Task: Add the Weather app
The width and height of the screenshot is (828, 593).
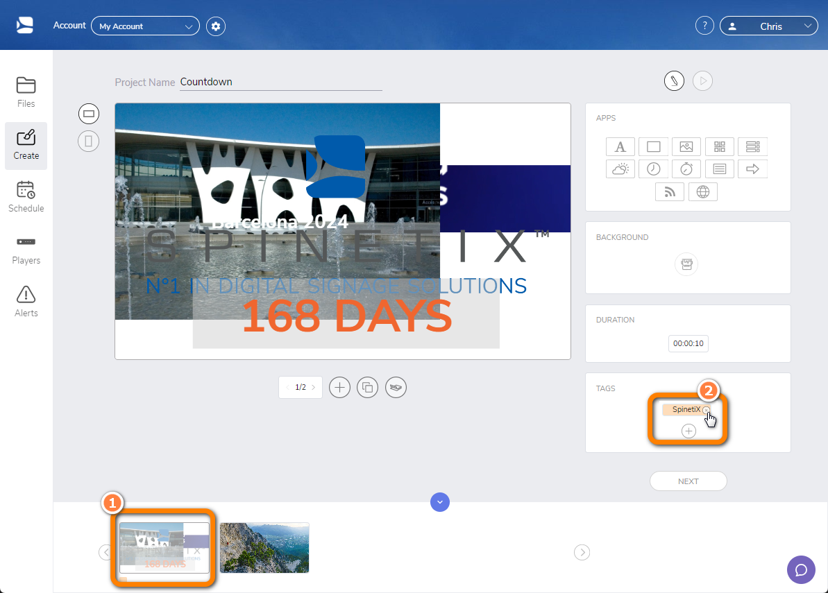Action: coord(620,169)
